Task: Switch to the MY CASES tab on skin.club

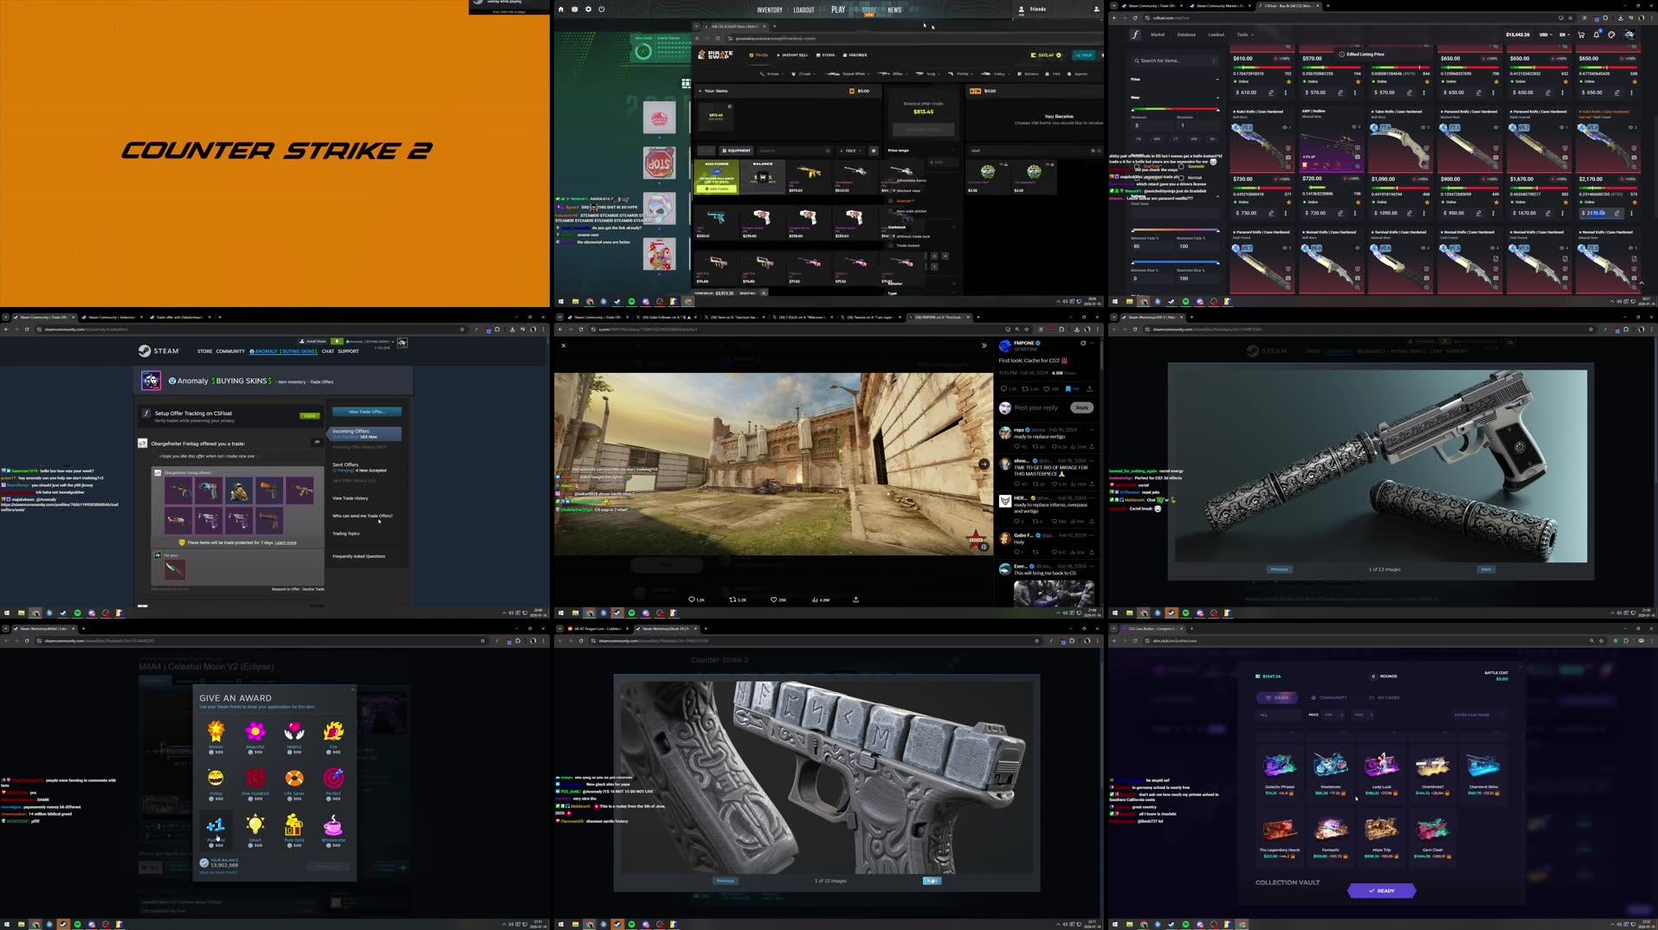Action: tap(1385, 697)
